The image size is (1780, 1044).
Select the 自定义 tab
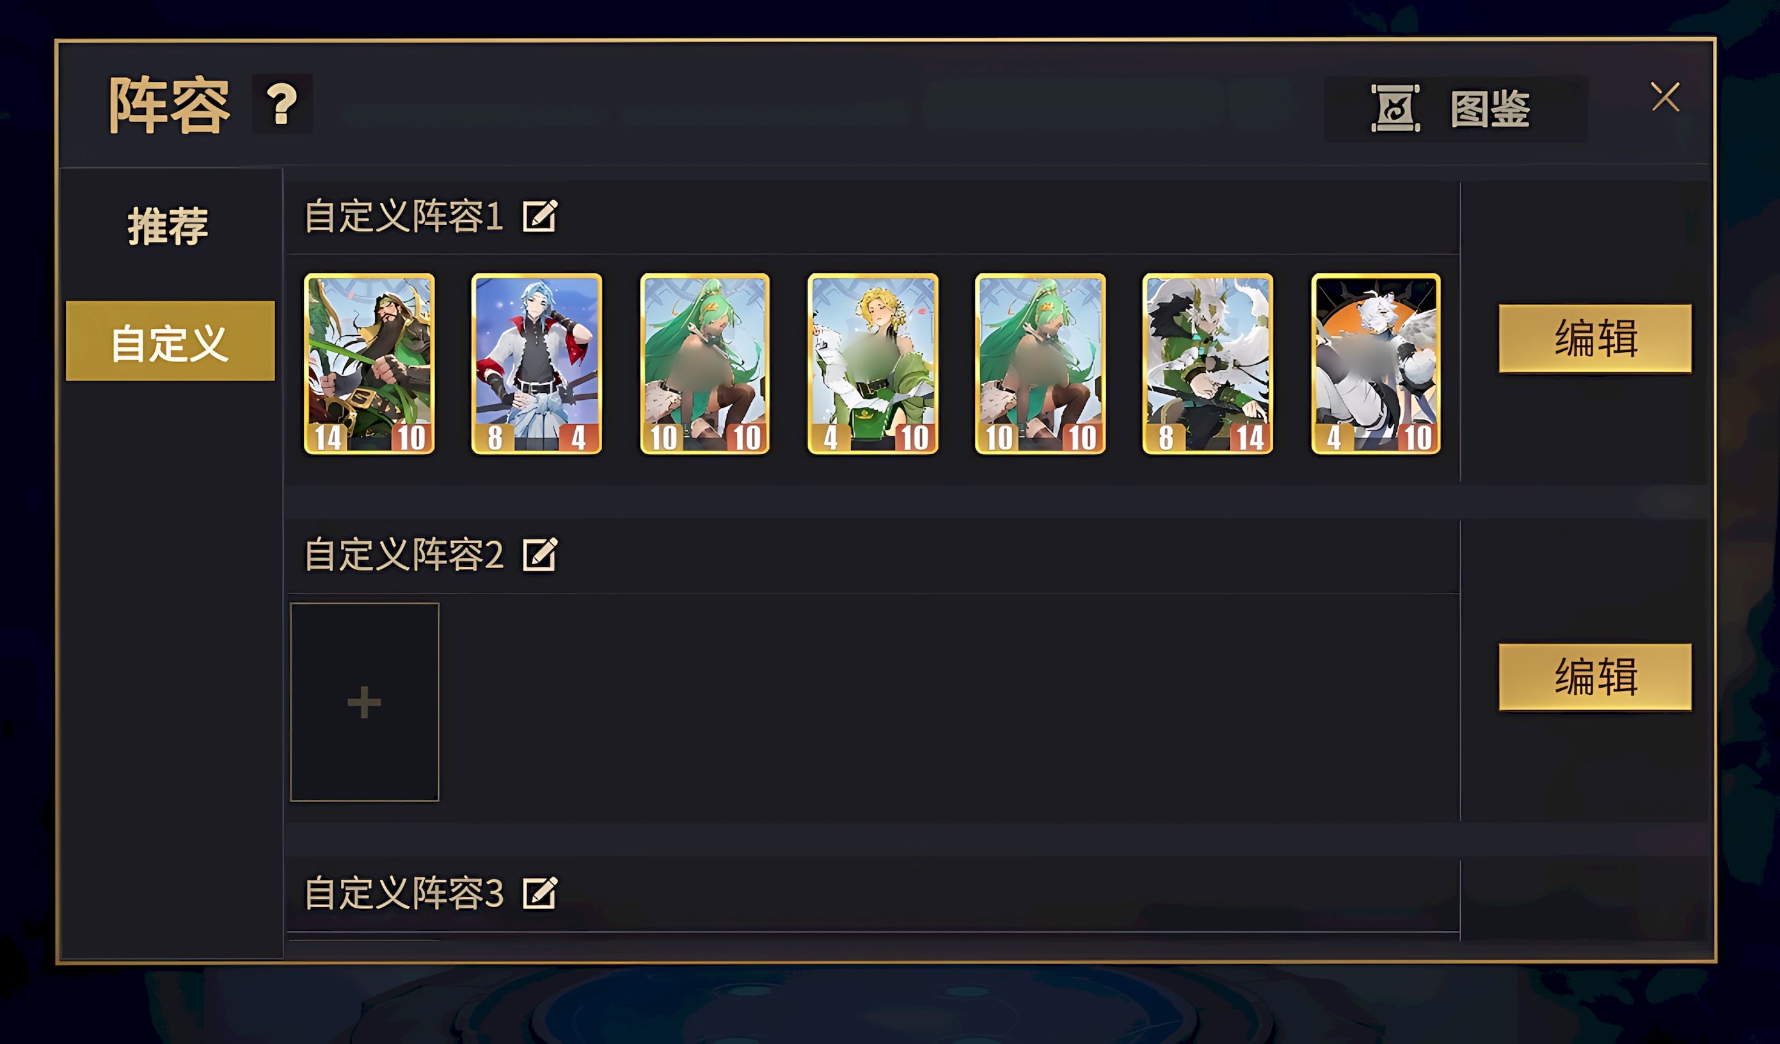point(170,341)
